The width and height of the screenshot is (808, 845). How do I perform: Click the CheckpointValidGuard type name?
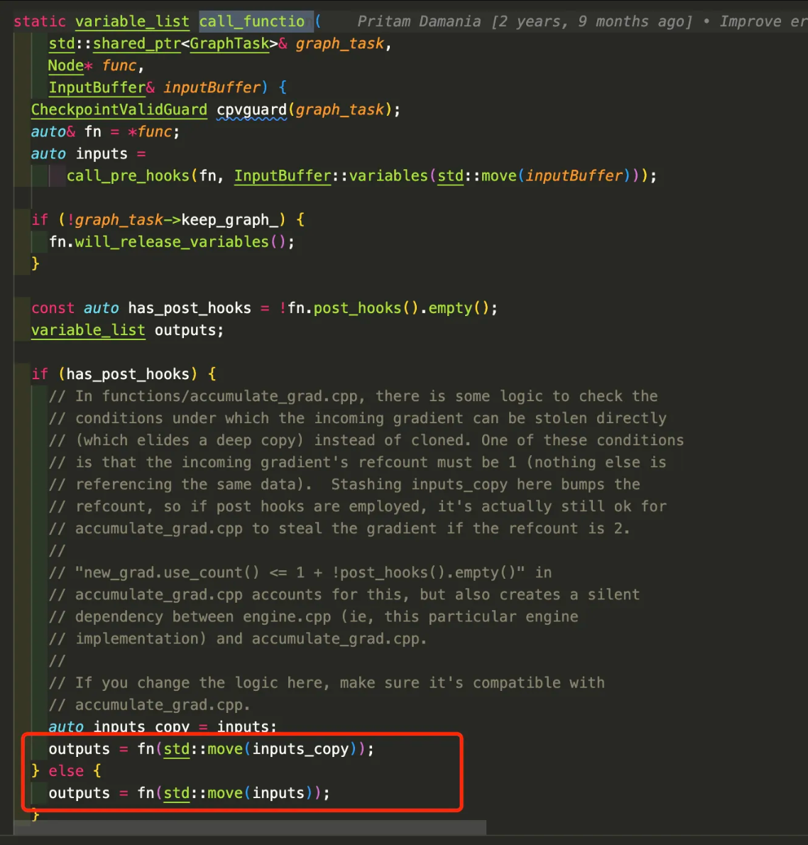(119, 110)
